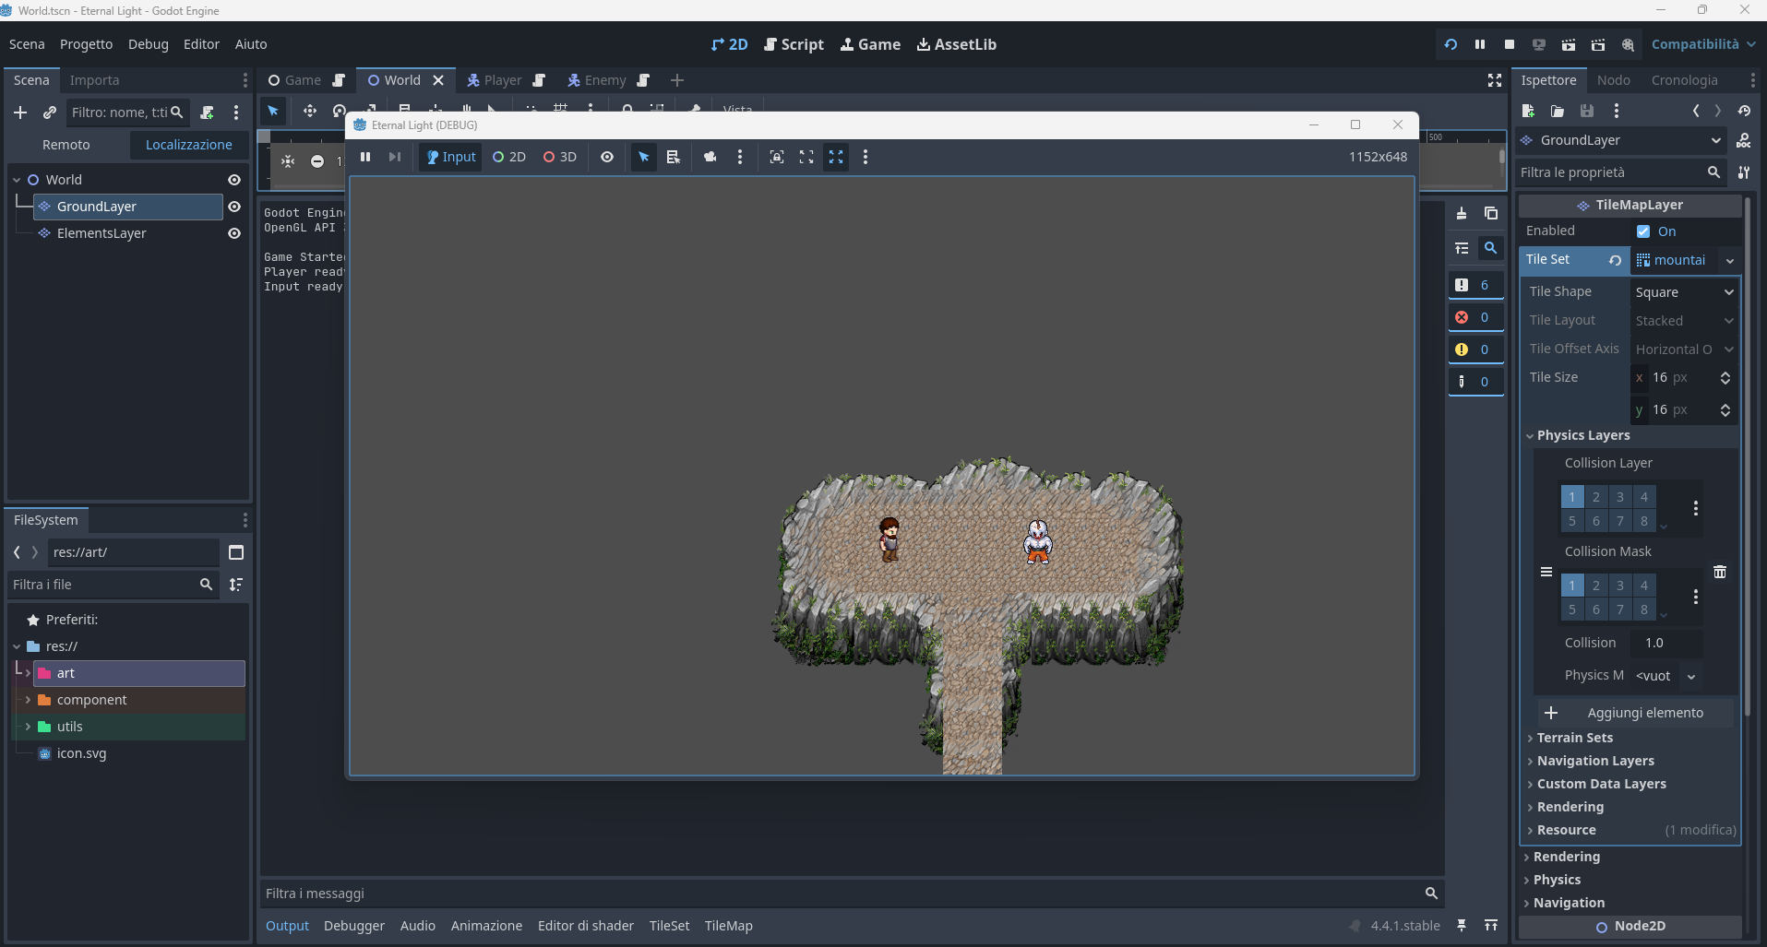The image size is (1767, 947).
Task: Expand the Terrain Sets section
Action: pyautogui.click(x=1574, y=738)
